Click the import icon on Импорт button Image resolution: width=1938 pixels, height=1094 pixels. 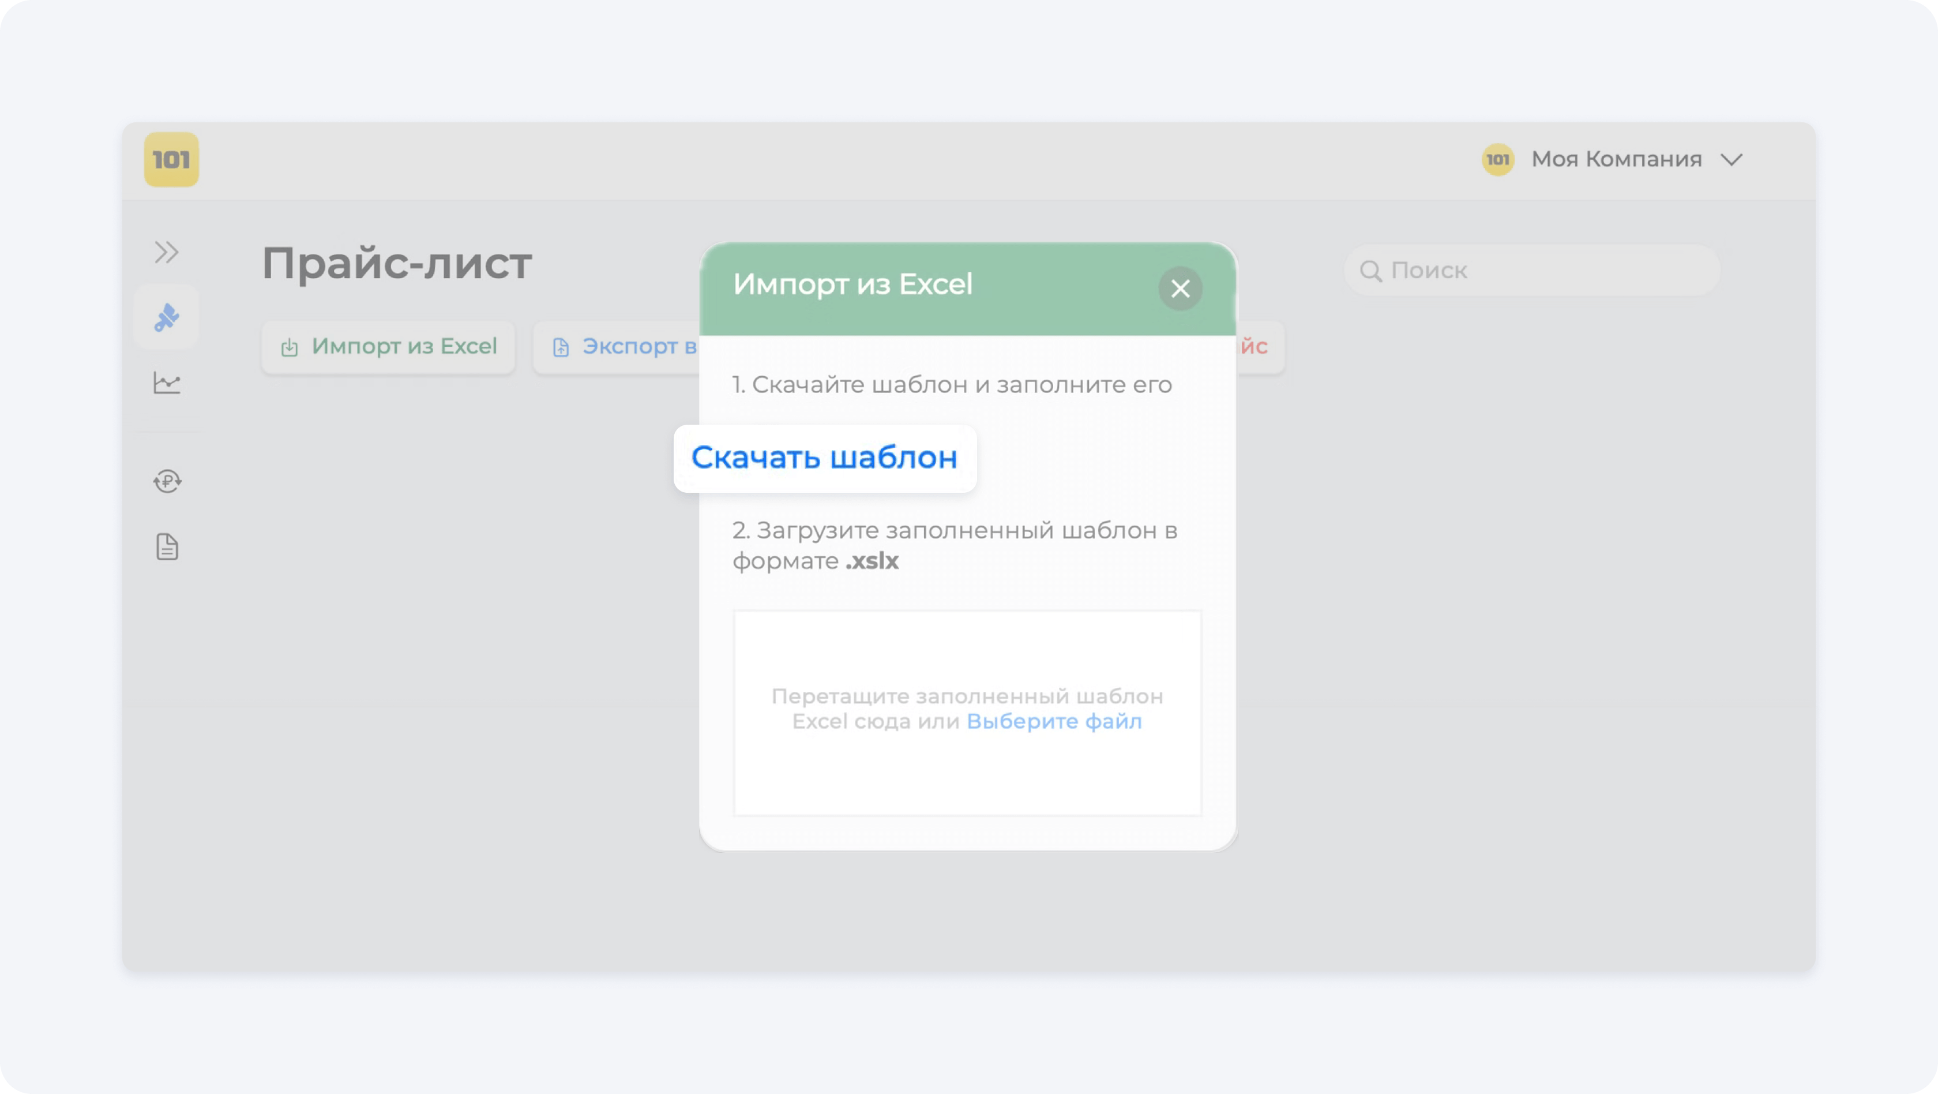pos(290,347)
